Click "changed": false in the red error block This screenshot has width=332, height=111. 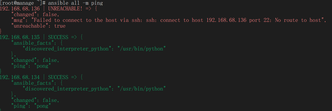[35, 15]
